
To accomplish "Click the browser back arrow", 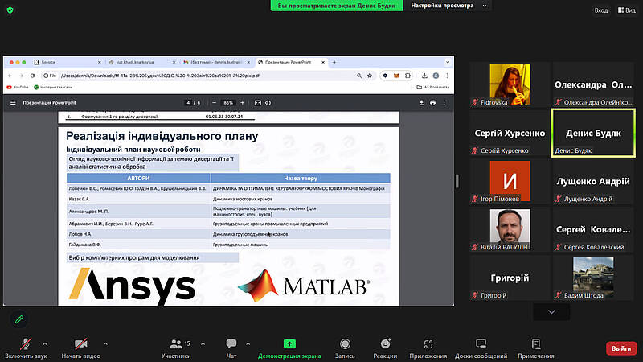I will click(x=10, y=76).
